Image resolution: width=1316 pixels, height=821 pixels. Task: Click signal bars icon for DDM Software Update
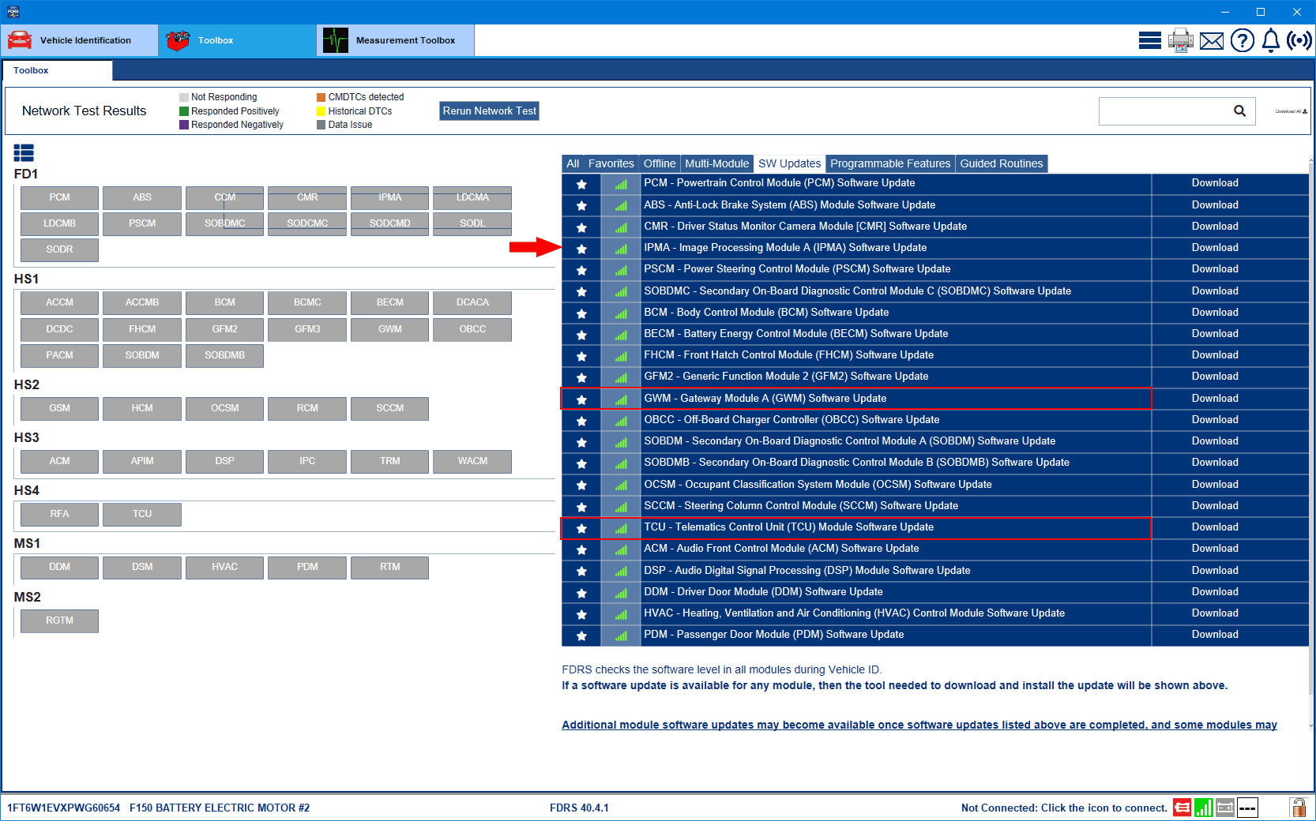point(621,593)
